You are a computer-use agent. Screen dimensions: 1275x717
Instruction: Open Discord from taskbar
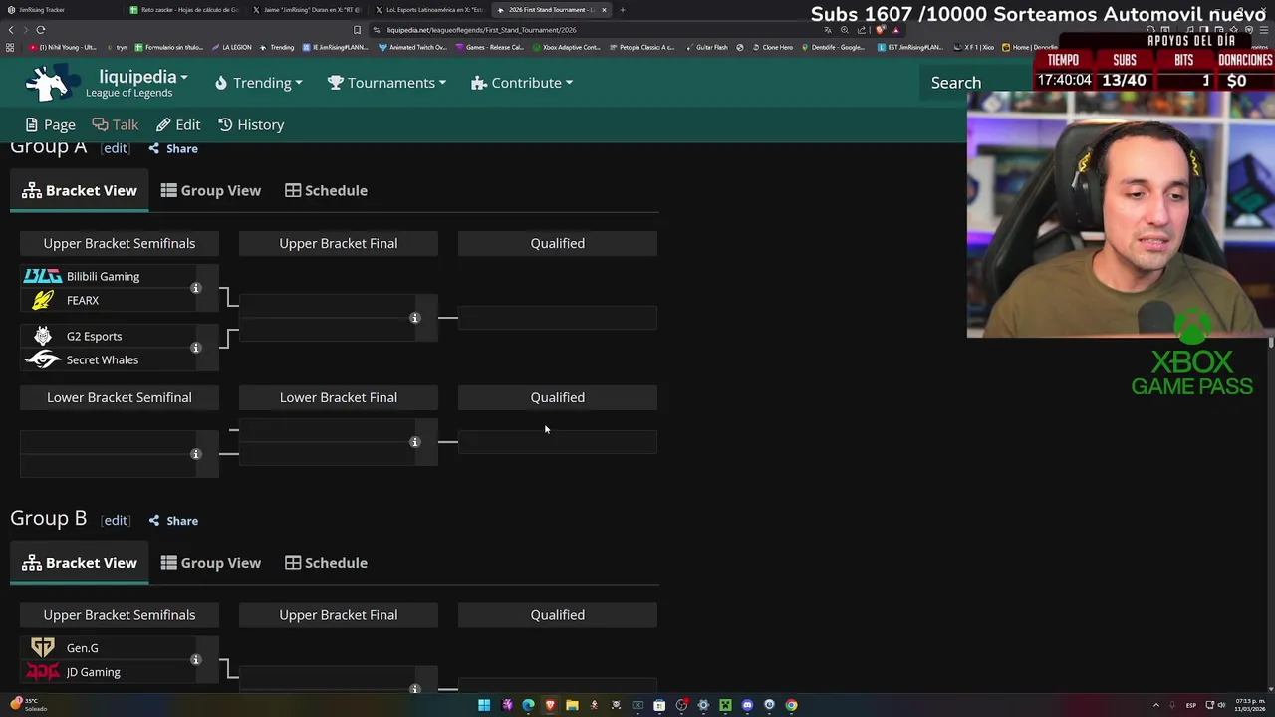point(747,705)
